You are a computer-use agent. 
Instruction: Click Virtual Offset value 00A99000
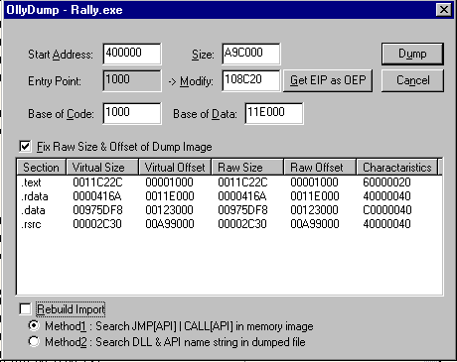tap(170, 224)
